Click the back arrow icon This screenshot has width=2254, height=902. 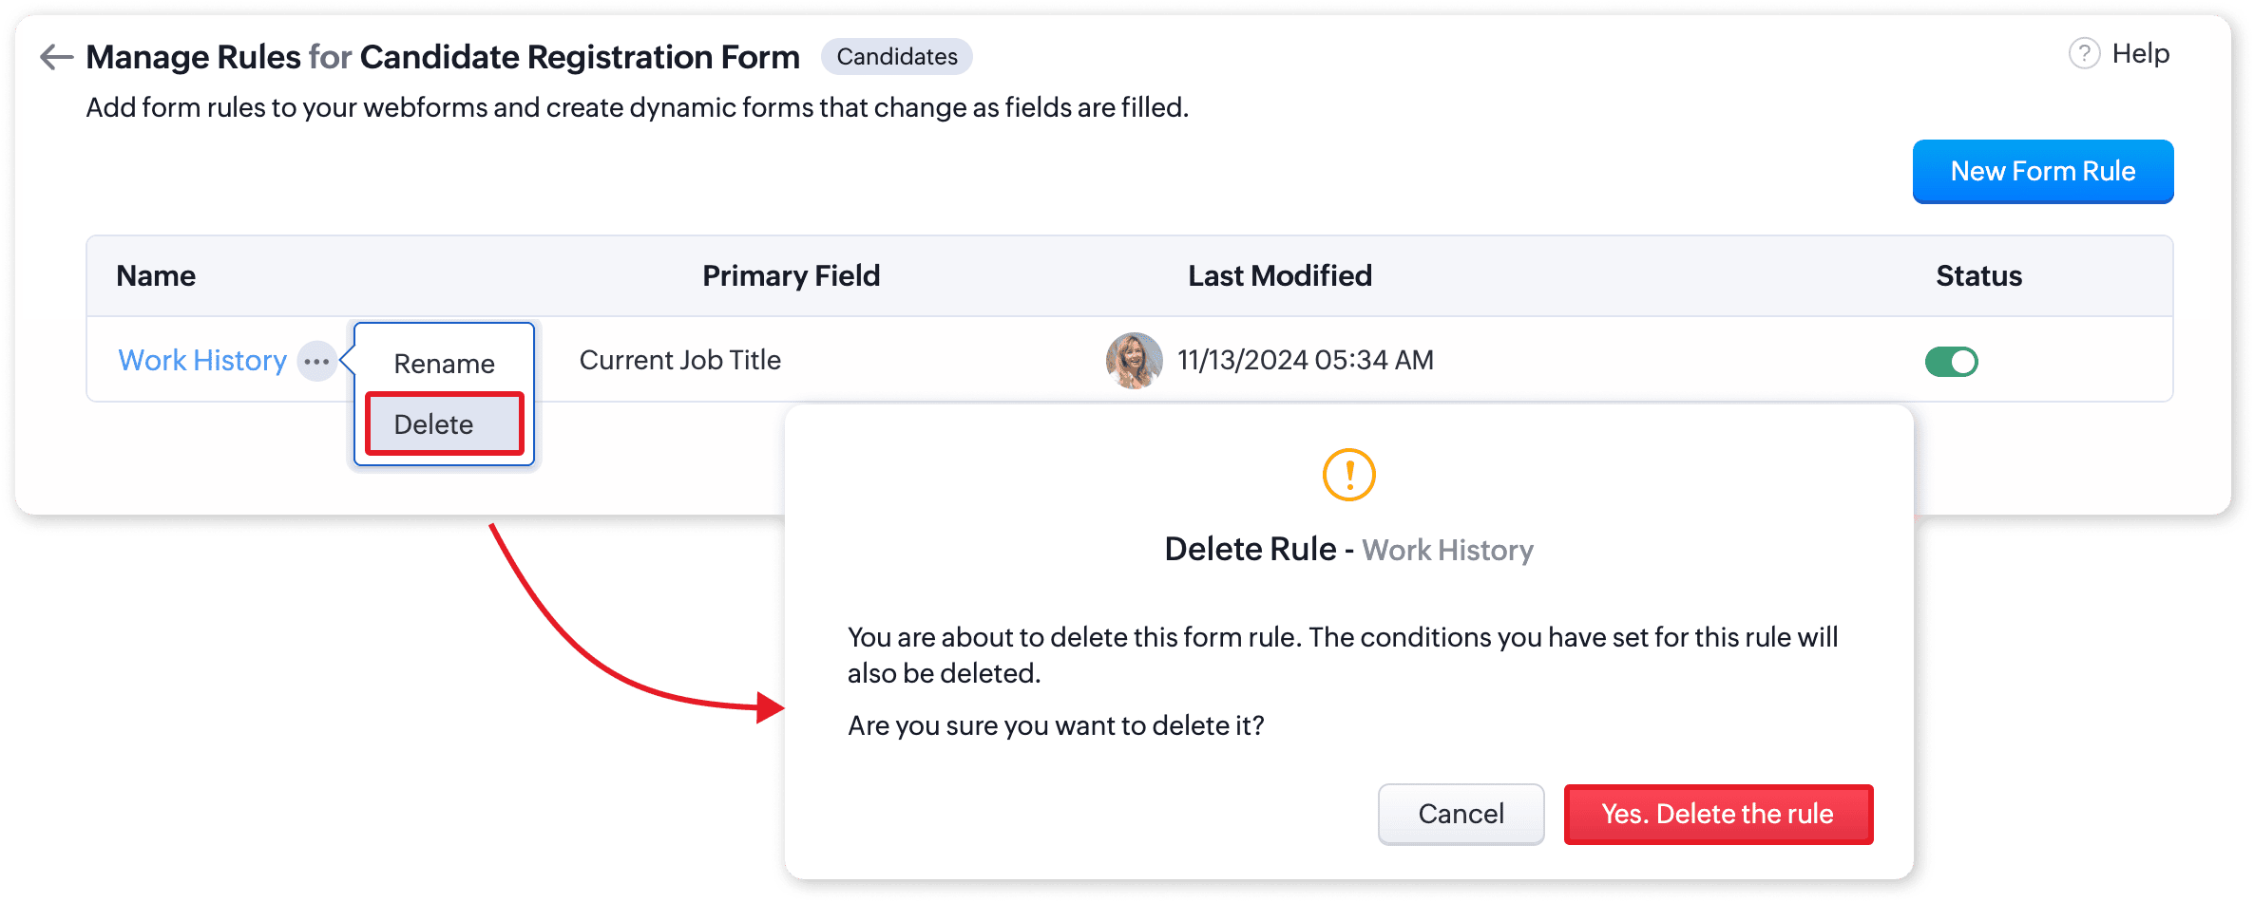click(x=56, y=57)
